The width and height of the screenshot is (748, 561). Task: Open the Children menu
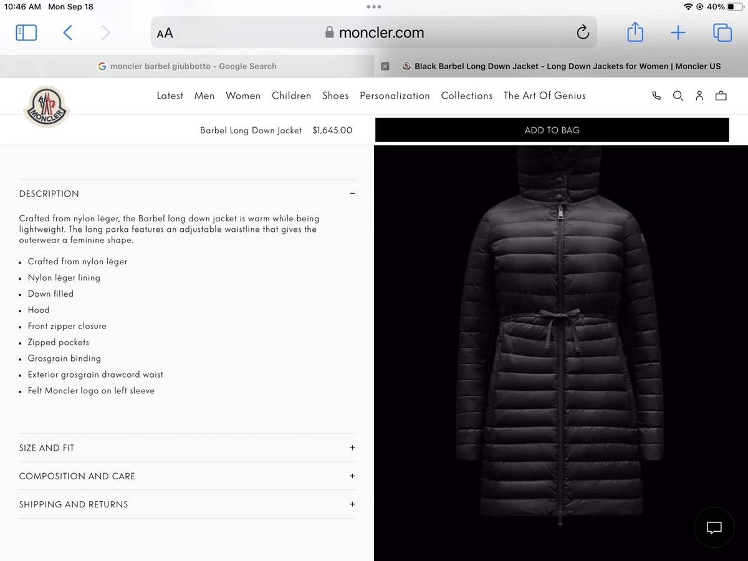click(291, 96)
